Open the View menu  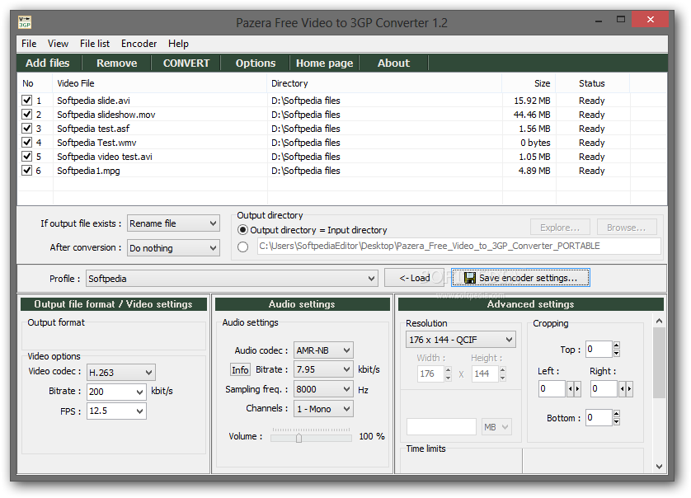(58, 44)
